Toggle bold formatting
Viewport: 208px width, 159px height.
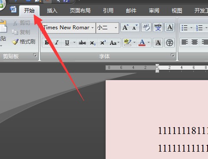coord(47,43)
